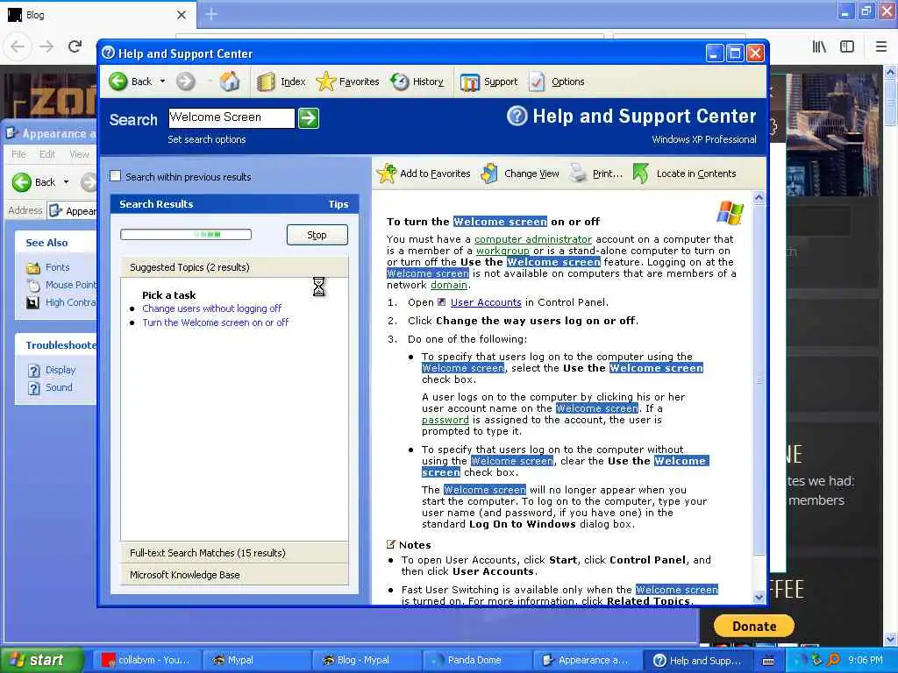The height and width of the screenshot is (673, 898).
Task: Go to Help Center Home icon
Action: tap(230, 81)
